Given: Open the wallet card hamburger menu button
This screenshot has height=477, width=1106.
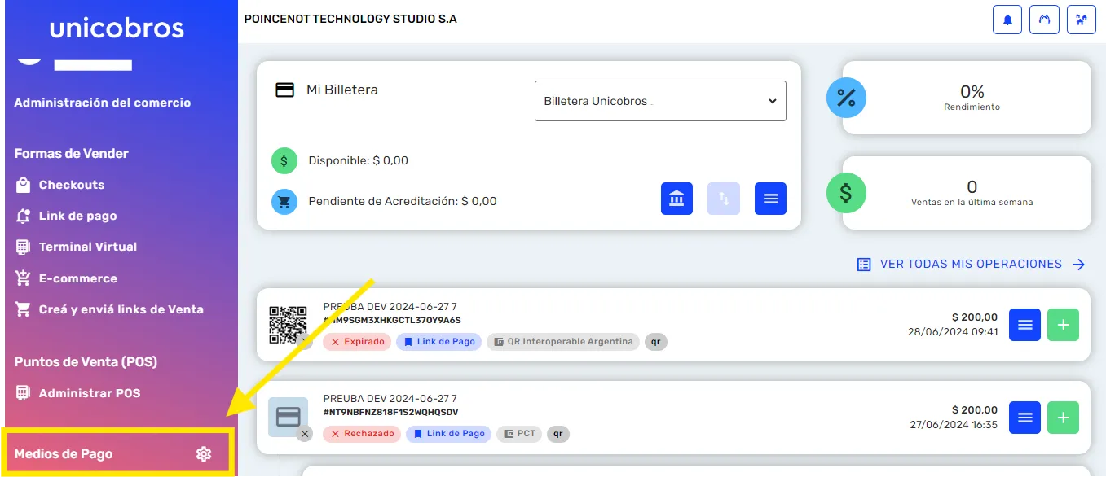Looking at the screenshot, I should tap(771, 199).
